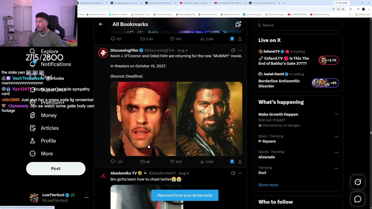Open replies on the DiscussingFilm Mummy post
372x209 pixels.
point(117,162)
